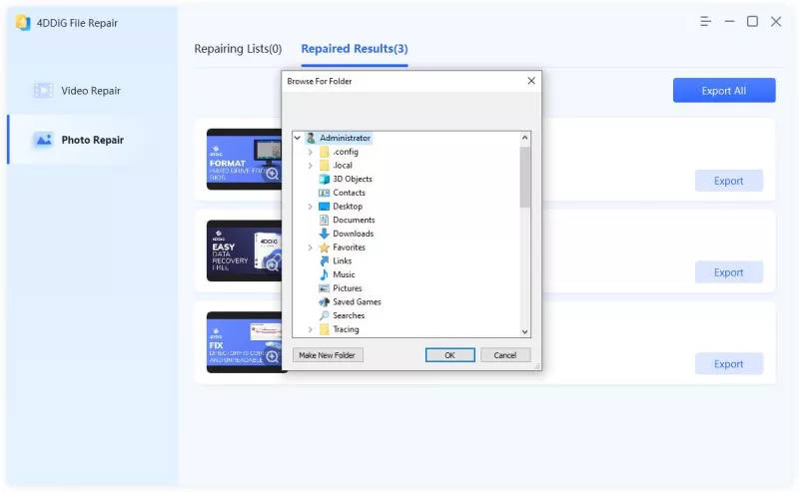799x492 pixels.
Task: Click Make New Folder button
Action: [x=328, y=355]
